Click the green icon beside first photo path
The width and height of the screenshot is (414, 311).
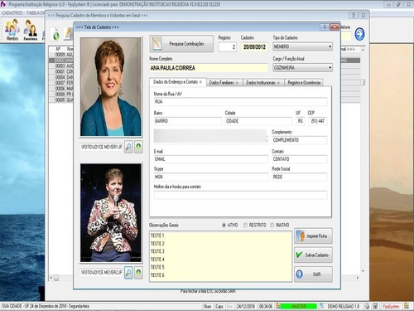point(138,147)
